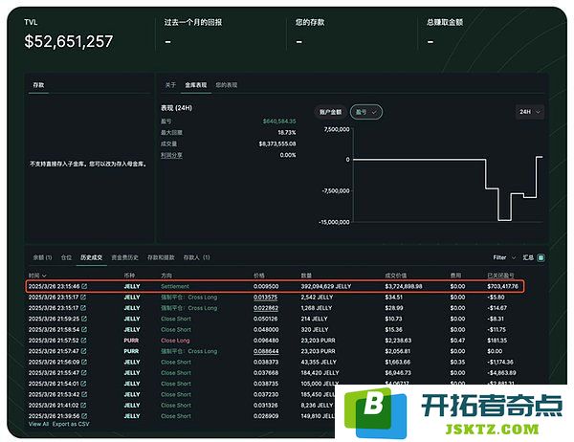Open the 24H chart range dropdown
Viewport: 574px width, 442px height.
530,112
